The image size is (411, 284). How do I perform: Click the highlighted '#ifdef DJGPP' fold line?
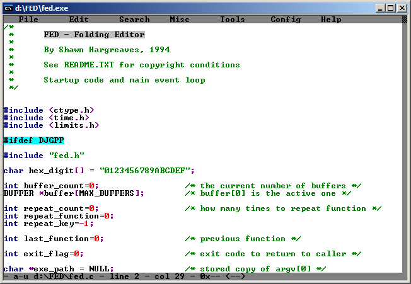coord(33,140)
